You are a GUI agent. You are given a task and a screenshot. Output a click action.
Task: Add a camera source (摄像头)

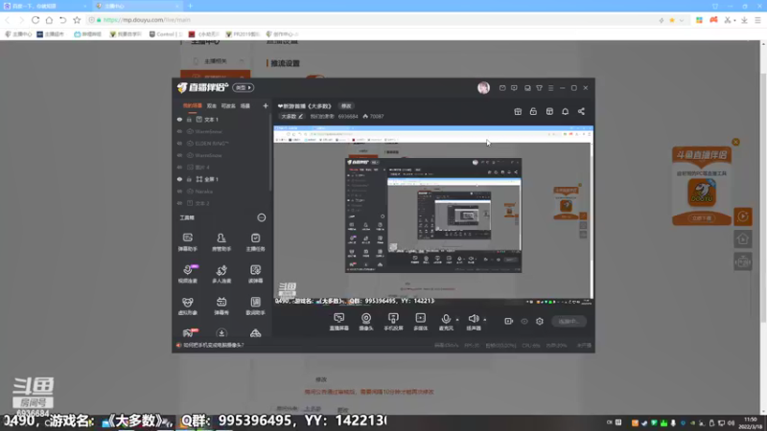(366, 322)
